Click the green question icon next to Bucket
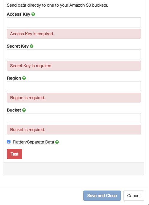 (24, 110)
